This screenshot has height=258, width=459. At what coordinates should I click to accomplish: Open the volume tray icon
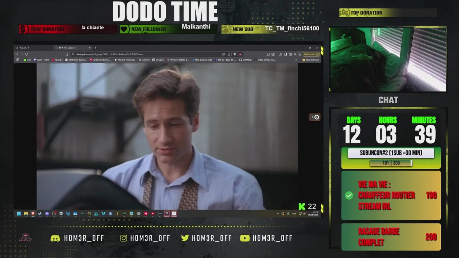click(x=304, y=214)
